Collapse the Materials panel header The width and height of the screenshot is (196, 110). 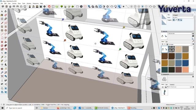pos(177,31)
